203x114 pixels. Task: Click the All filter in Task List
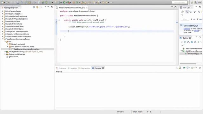[x=194, y=19]
